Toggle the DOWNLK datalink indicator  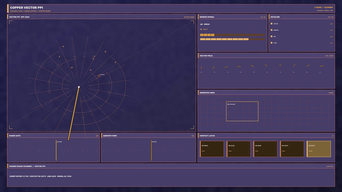[272, 30]
